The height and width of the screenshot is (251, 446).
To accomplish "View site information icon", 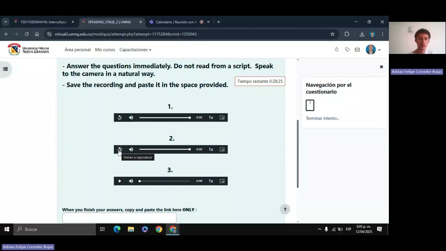I will coord(49,34).
